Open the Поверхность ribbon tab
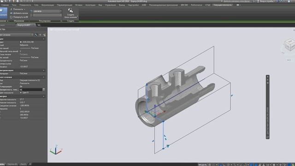 25,5
